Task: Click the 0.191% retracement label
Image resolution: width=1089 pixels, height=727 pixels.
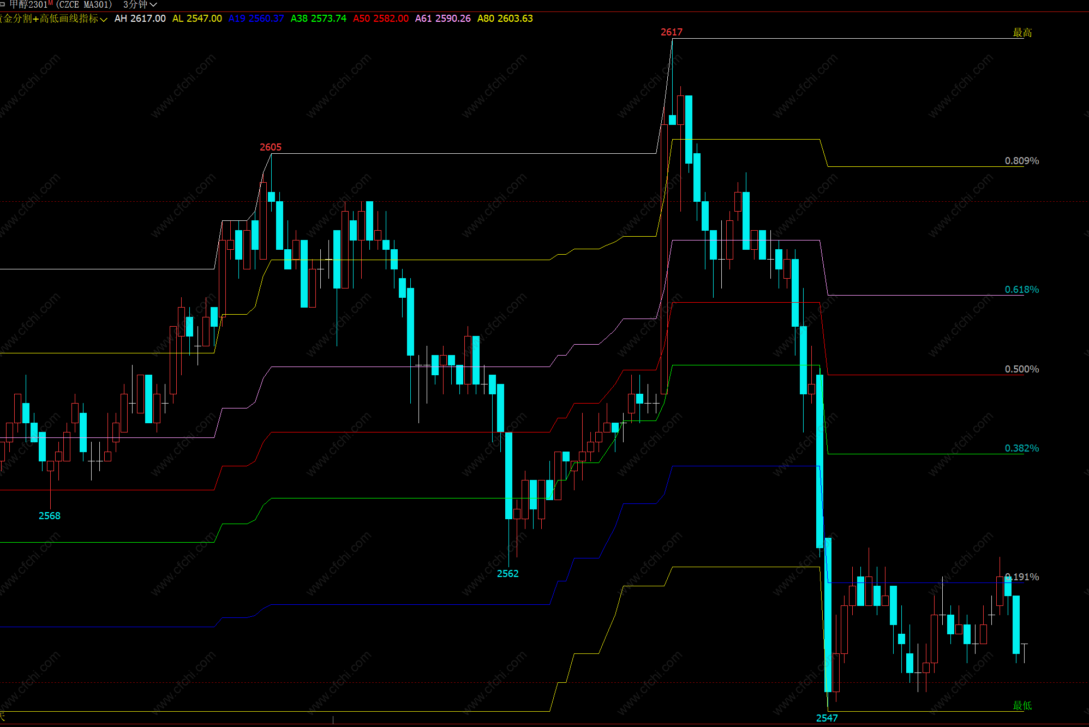Action: click(1022, 577)
